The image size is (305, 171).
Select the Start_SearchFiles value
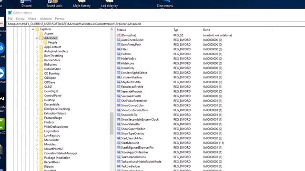pos(132,138)
